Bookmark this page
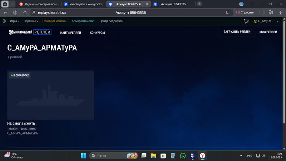This screenshot has width=286, height=161. [228, 13]
